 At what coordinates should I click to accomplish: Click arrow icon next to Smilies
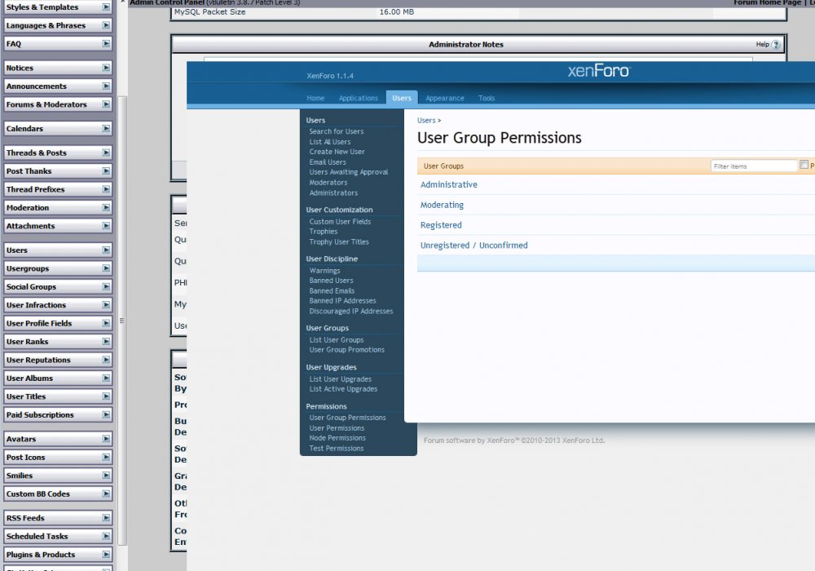(x=106, y=476)
